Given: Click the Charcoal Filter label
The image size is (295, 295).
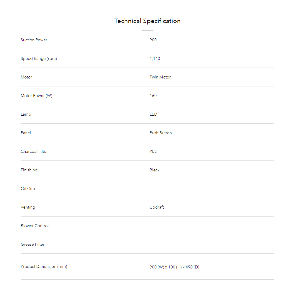Looking at the screenshot, I should point(34,151).
